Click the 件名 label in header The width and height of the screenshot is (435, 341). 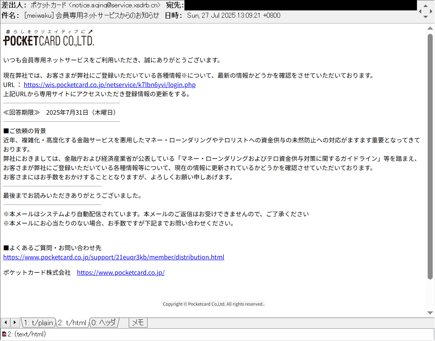(10, 15)
